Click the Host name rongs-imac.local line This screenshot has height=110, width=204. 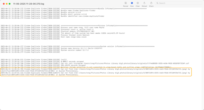point(44,37)
